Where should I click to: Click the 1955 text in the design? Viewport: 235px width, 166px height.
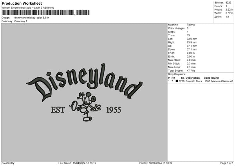click(114, 110)
